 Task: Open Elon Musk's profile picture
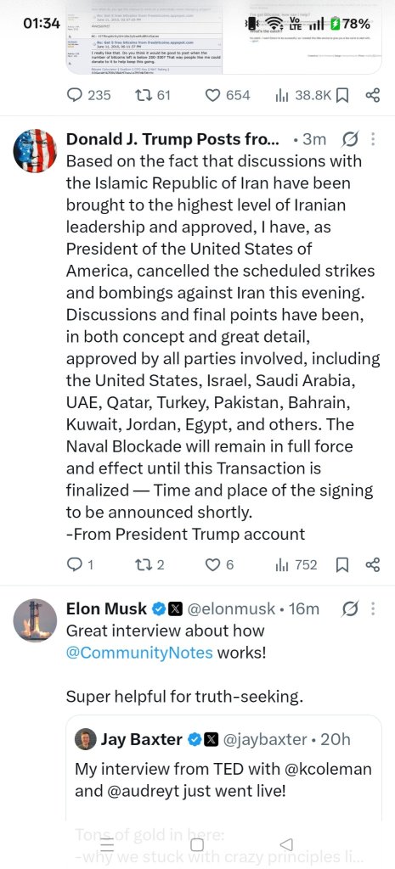coord(35,620)
